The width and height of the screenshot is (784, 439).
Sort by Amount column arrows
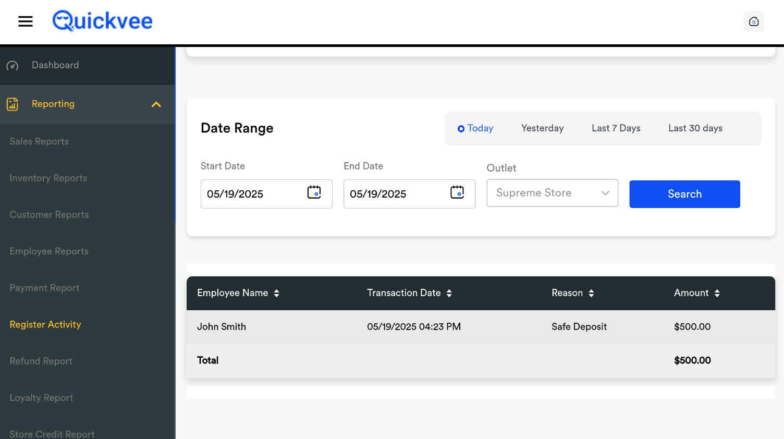pos(717,293)
